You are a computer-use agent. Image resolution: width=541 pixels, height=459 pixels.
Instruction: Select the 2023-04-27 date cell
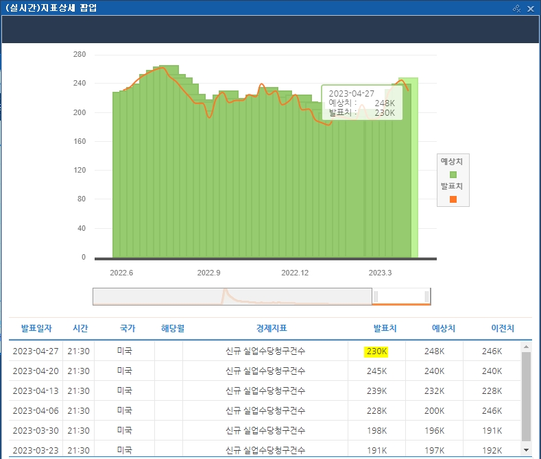[x=36, y=351]
